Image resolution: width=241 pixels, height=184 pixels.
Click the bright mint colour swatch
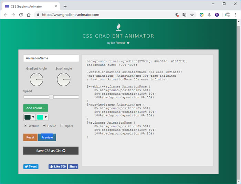click(x=40, y=117)
